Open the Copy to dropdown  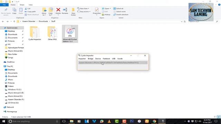(51, 12)
